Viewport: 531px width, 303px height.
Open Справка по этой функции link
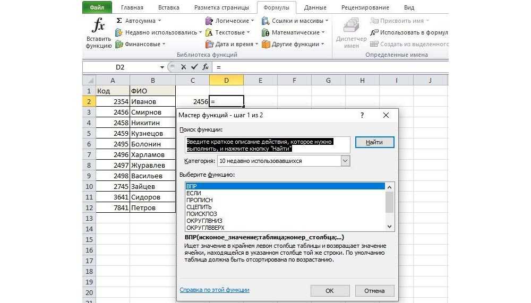pyautogui.click(x=214, y=290)
